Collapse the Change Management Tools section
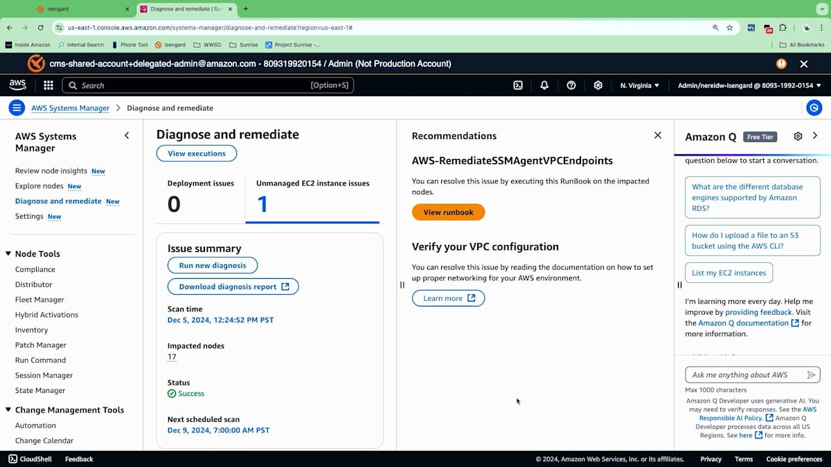The image size is (831, 467). click(9, 410)
